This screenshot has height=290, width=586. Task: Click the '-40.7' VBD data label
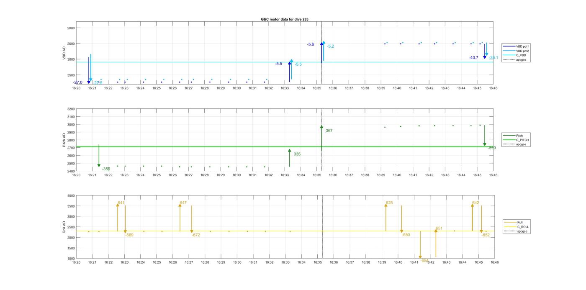point(473,58)
